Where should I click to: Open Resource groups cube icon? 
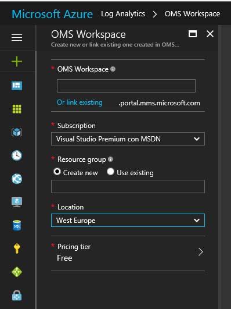click(17, 132)
